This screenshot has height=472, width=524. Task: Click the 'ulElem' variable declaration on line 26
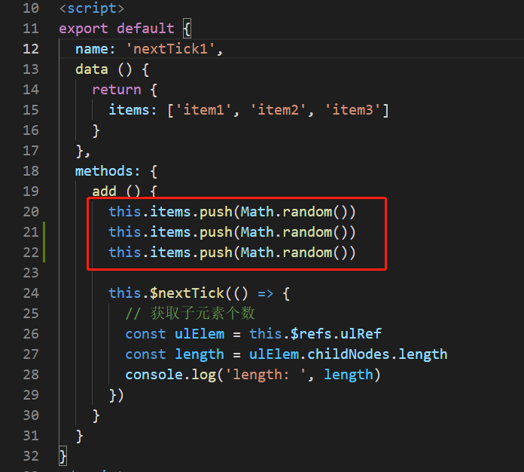point(200,334)
